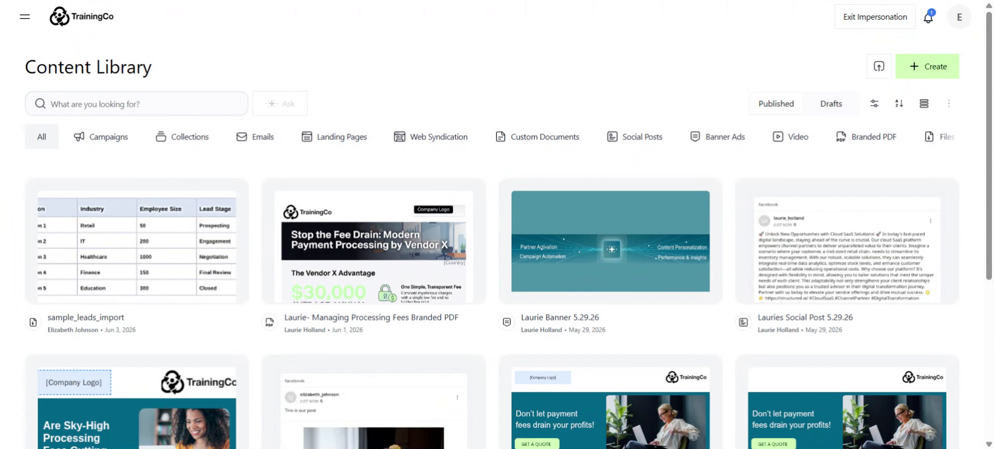This screenshot has height=449, width=994.
Task: Click the Social Posts icon
Action: pyautogui.click(x=612, y=137)
